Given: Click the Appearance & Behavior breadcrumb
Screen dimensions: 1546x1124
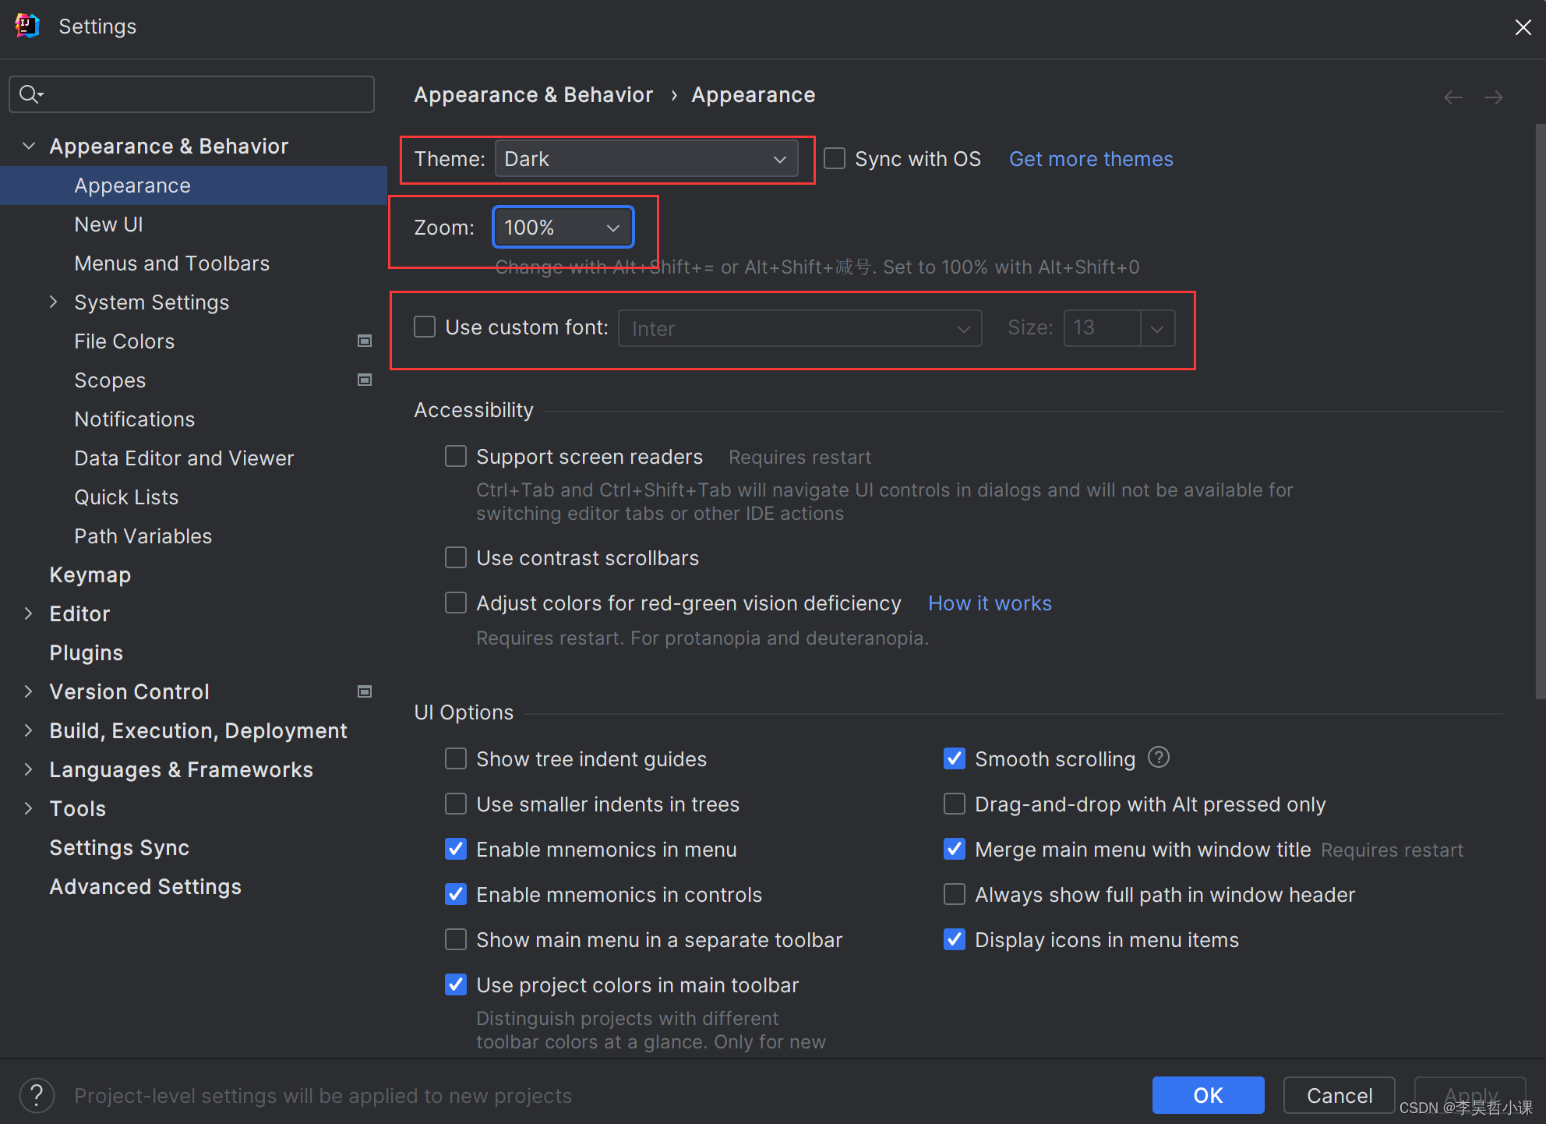Looking at the screenshot, I should (533, 95).
